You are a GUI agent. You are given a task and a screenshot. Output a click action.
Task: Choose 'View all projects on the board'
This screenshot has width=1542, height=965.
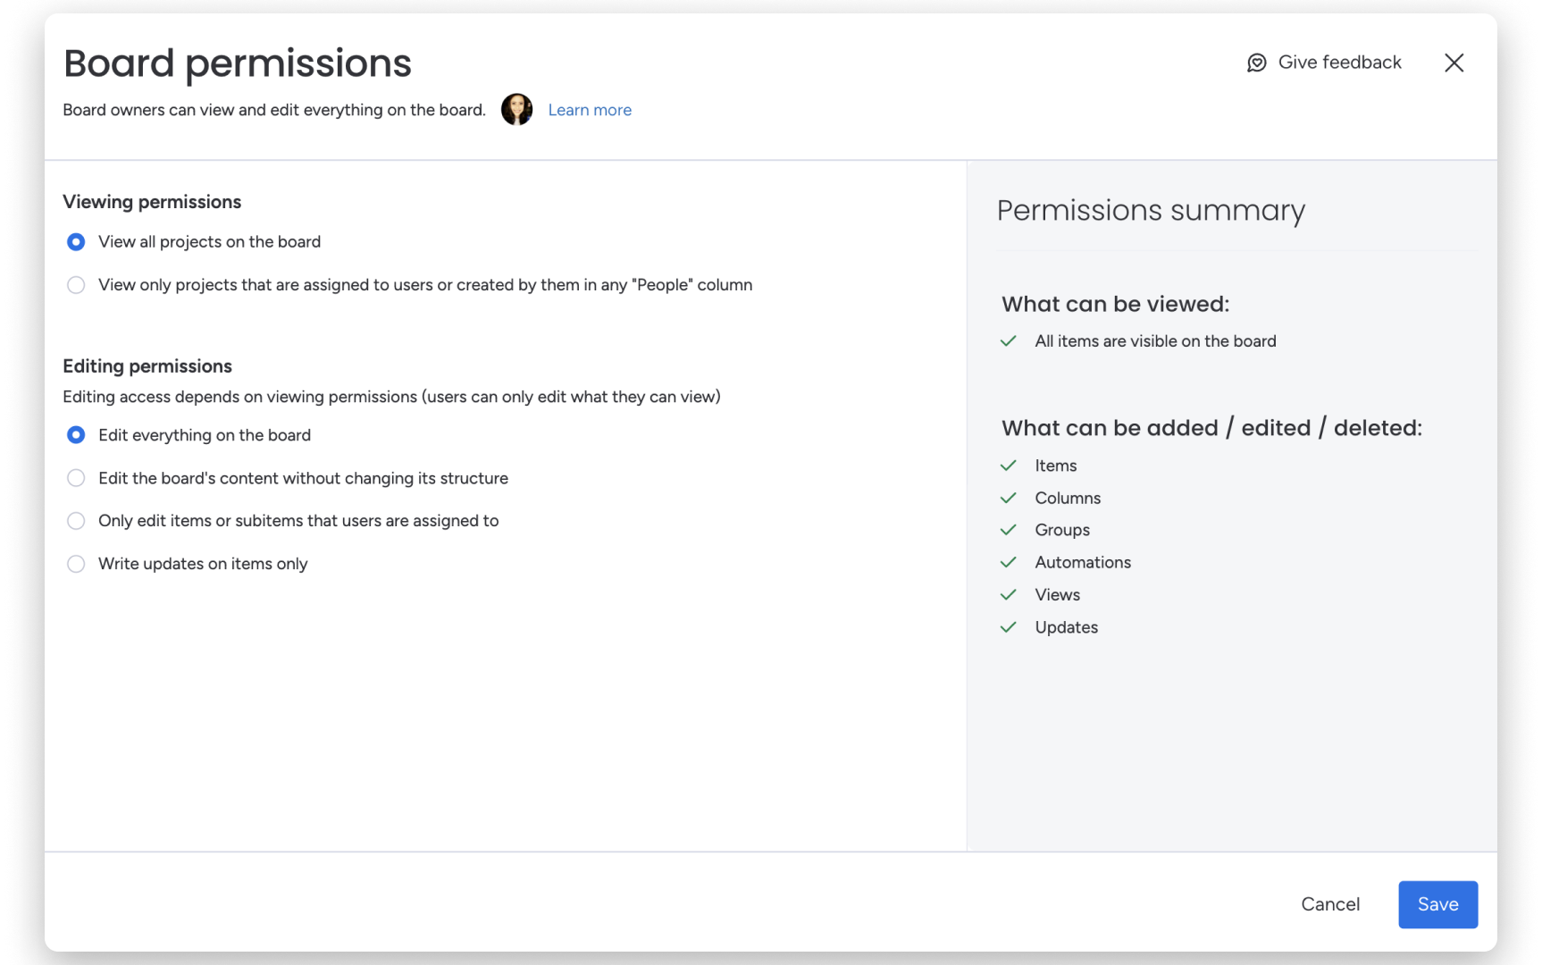[76, 241]
